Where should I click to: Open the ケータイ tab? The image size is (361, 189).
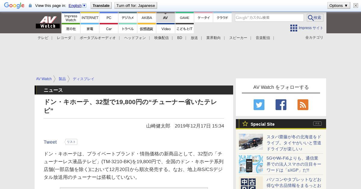(x=204, y=17)
